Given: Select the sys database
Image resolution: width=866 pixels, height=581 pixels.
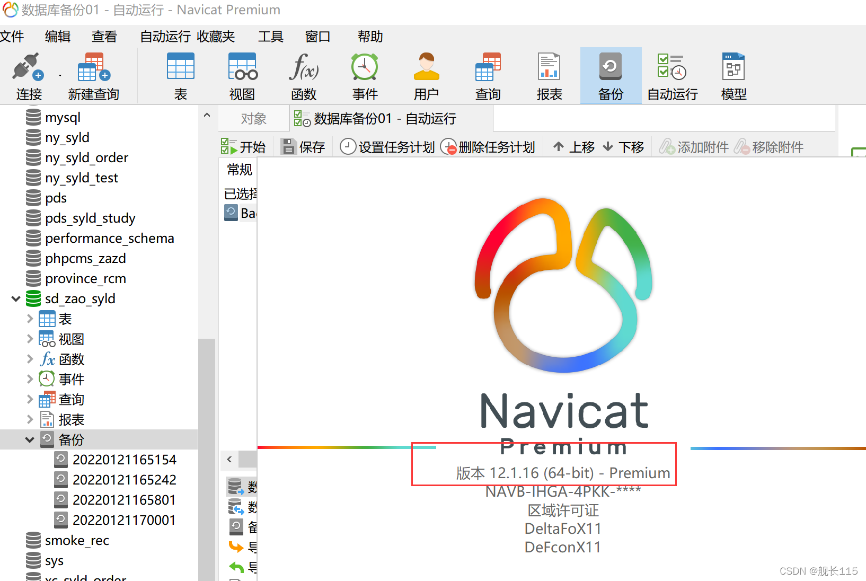Looking at the screenshot, I should (54, 560).
